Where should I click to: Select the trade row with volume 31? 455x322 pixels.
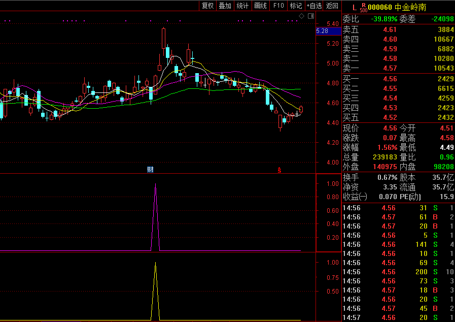click(x=398, y=208)
